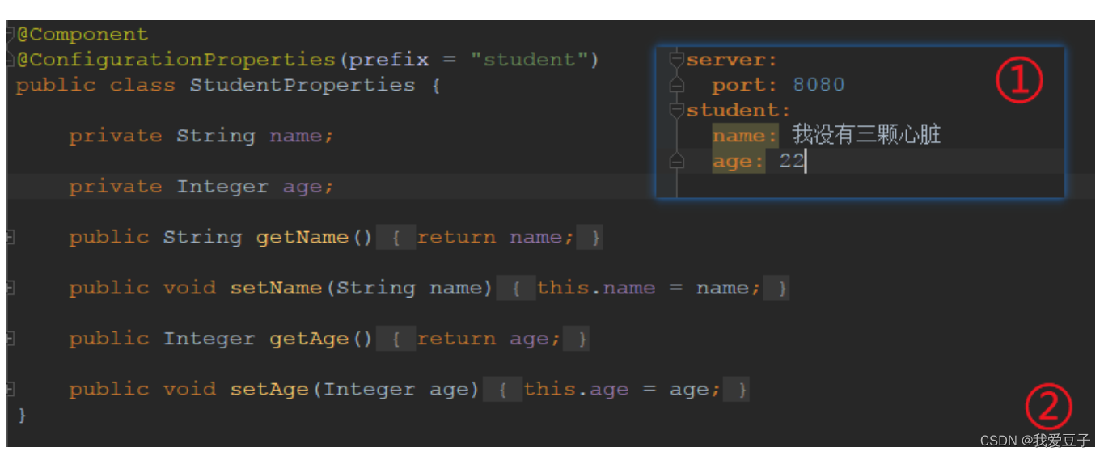Expand the gutter fold icon beside setAge(Integer age)
The height and width of the screenshot is (456, 1104).
(11, 389)
